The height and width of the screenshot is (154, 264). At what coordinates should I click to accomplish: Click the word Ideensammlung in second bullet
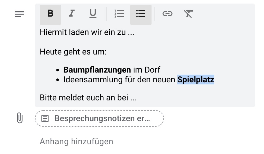[93, 80]
